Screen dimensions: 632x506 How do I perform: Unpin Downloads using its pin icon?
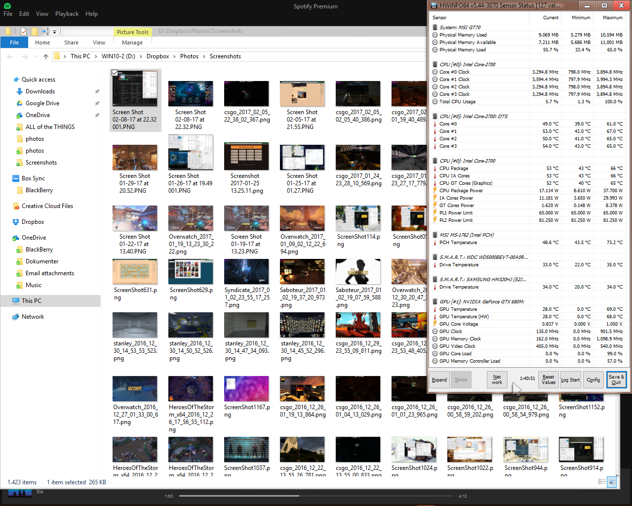(97, 91)
